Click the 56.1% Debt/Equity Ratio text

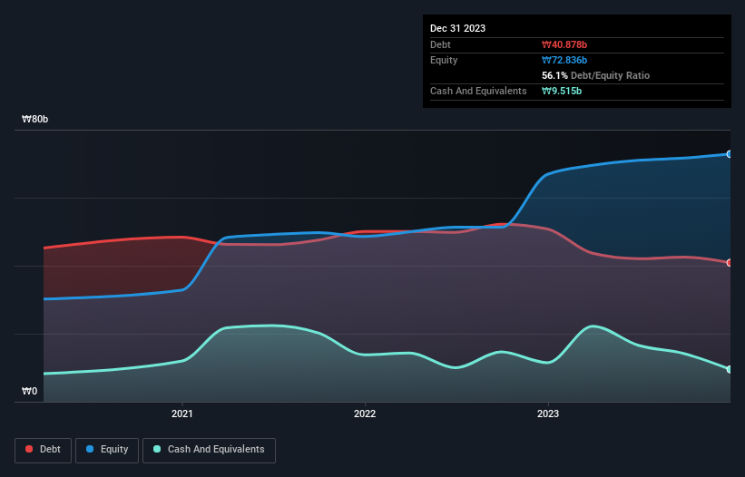[x=595, y=75]
